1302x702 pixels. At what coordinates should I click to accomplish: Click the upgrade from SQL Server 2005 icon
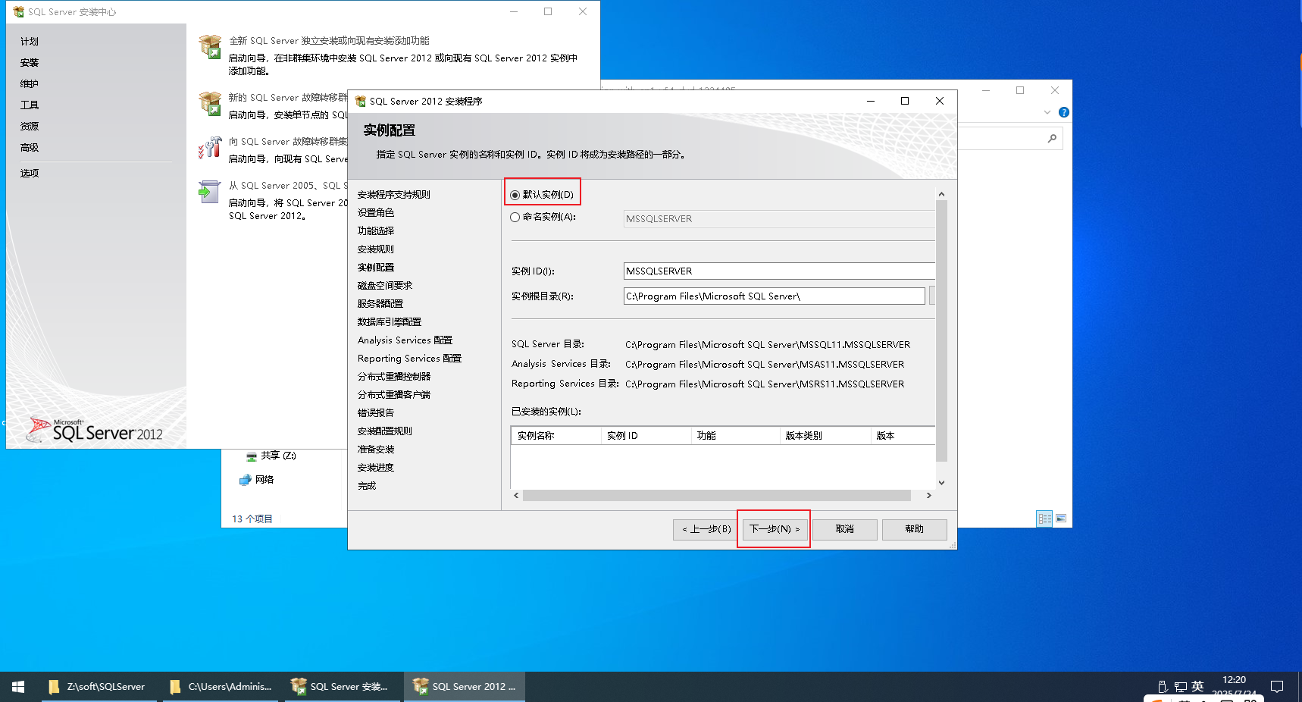209,192
